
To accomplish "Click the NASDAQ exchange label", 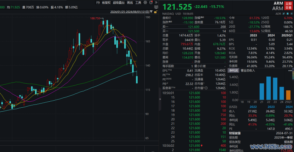I will tap(168, 14).
